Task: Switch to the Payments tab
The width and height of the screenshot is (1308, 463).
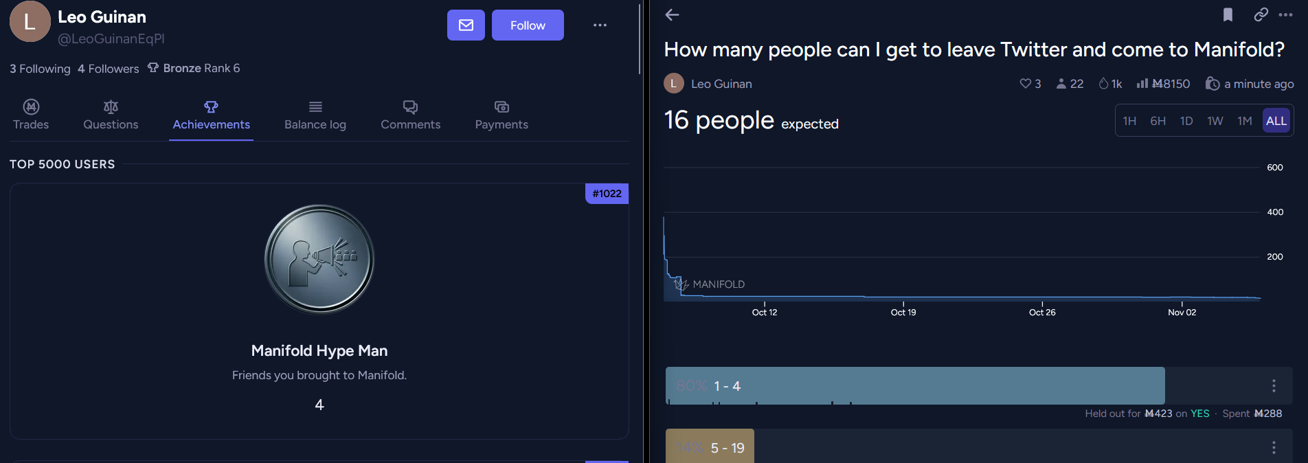Action: coord(501,115)
